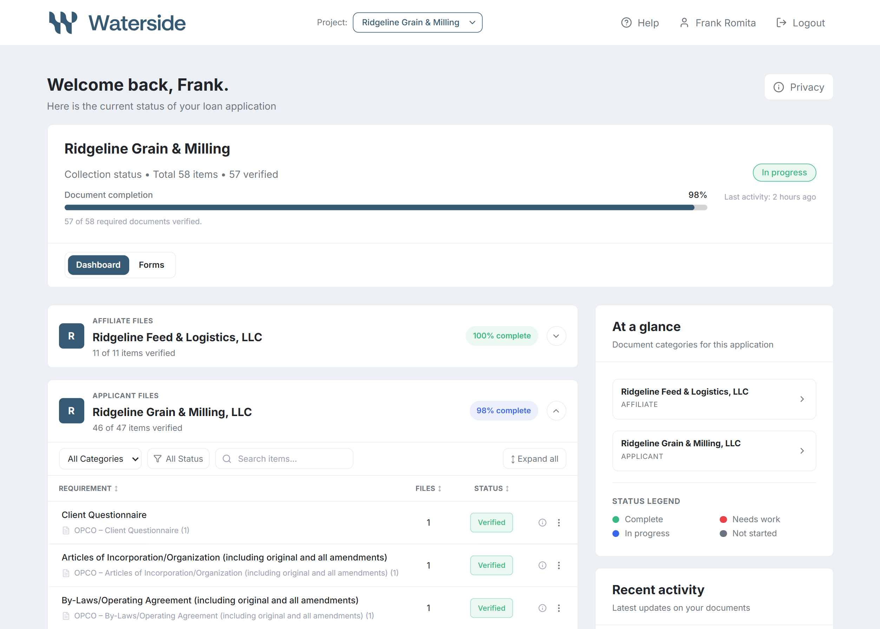The height and width of the screenshot is (629, 880).
Task: Open the Help menu
Action: (639, 23)
